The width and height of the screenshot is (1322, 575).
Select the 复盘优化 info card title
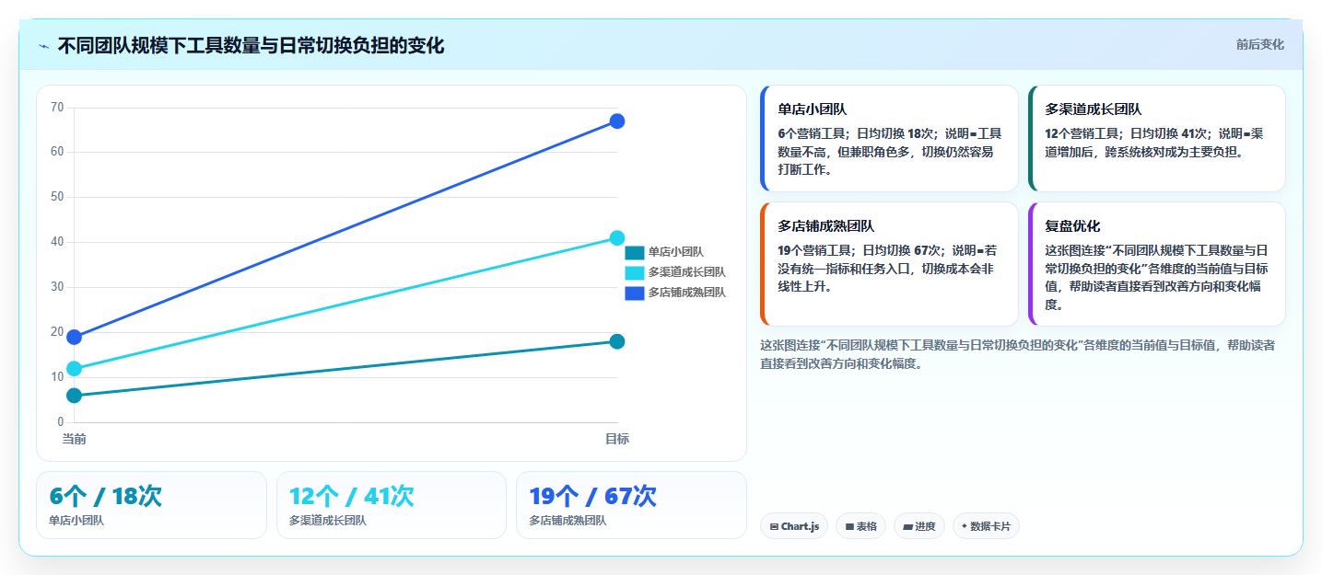point(1072,226)
